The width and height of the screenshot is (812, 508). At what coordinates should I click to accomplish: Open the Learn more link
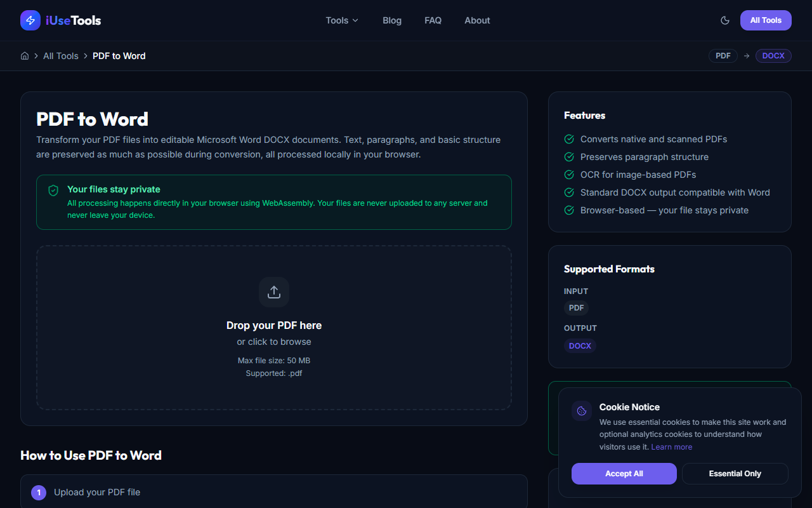tap(671, 446)
